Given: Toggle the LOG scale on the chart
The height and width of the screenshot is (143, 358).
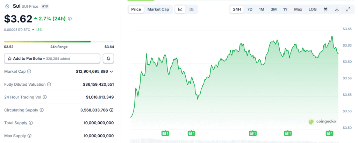Looking at the screenshot, I should 313,9.
